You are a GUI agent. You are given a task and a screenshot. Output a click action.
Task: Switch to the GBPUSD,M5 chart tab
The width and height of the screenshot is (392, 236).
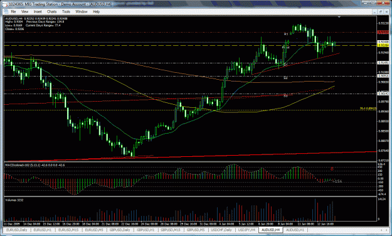(x=196, y=230)
